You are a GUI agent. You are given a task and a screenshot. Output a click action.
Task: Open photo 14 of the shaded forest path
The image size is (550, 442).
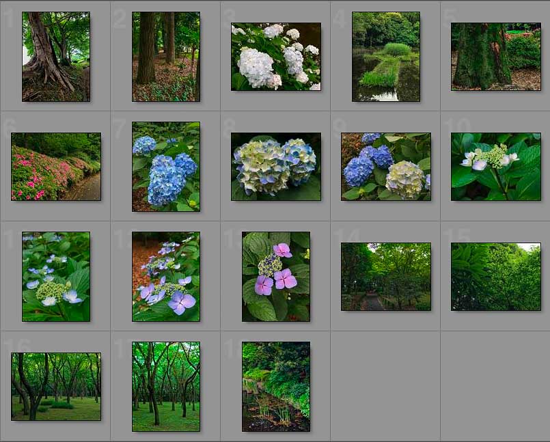[x=386, y=277]
